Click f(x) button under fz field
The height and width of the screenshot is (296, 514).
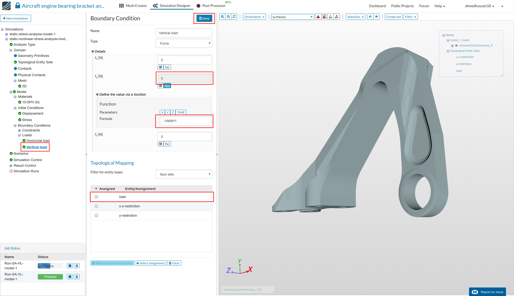point(167,144)
